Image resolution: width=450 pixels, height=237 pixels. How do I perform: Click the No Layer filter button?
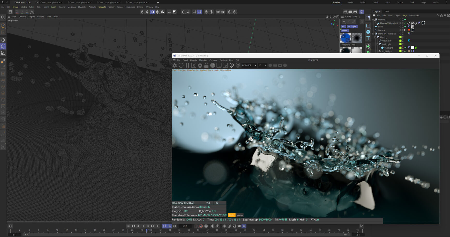352,26
